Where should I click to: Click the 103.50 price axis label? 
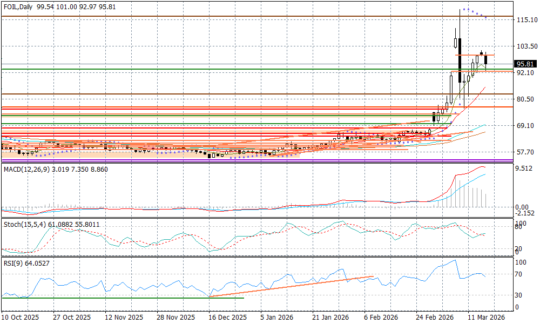pyautogui.click(x=526, y=46)
